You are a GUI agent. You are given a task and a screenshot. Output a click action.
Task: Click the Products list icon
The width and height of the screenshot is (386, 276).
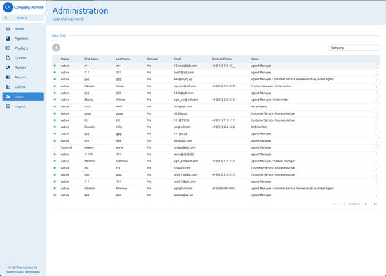pos(8,48)
